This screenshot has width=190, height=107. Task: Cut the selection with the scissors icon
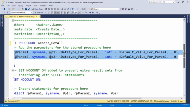(x=62, y=9)
